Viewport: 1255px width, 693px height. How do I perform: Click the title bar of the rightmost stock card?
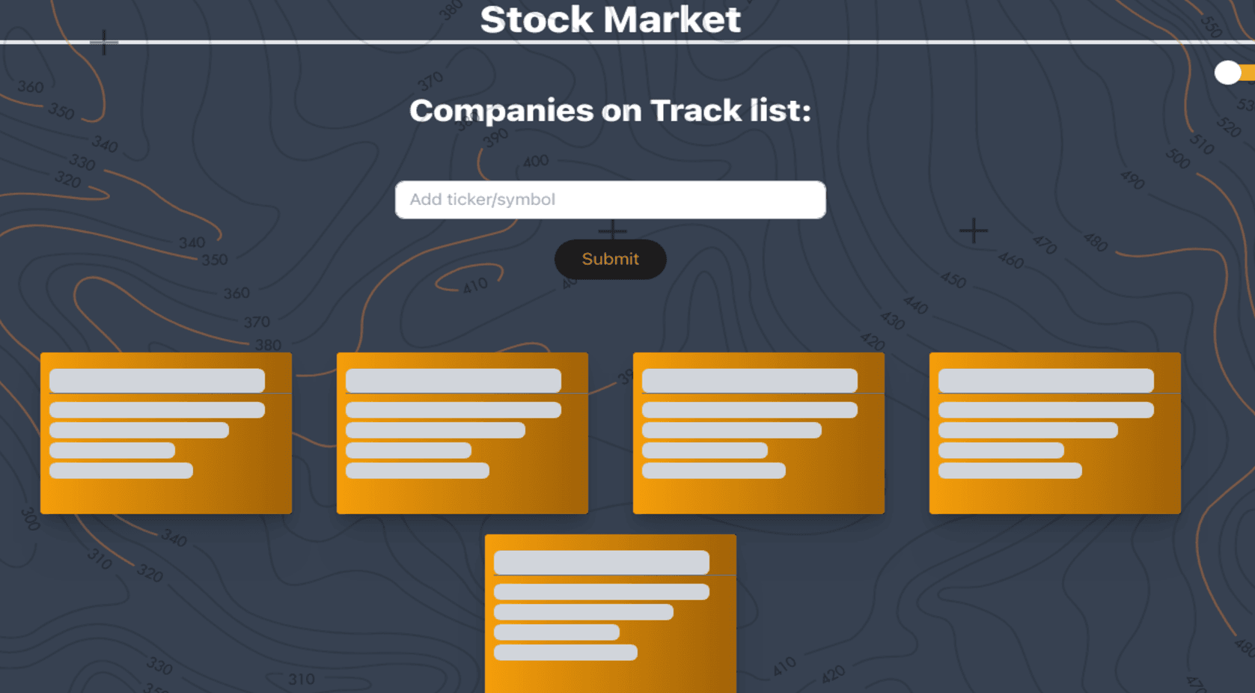[x=1045, y=381]
